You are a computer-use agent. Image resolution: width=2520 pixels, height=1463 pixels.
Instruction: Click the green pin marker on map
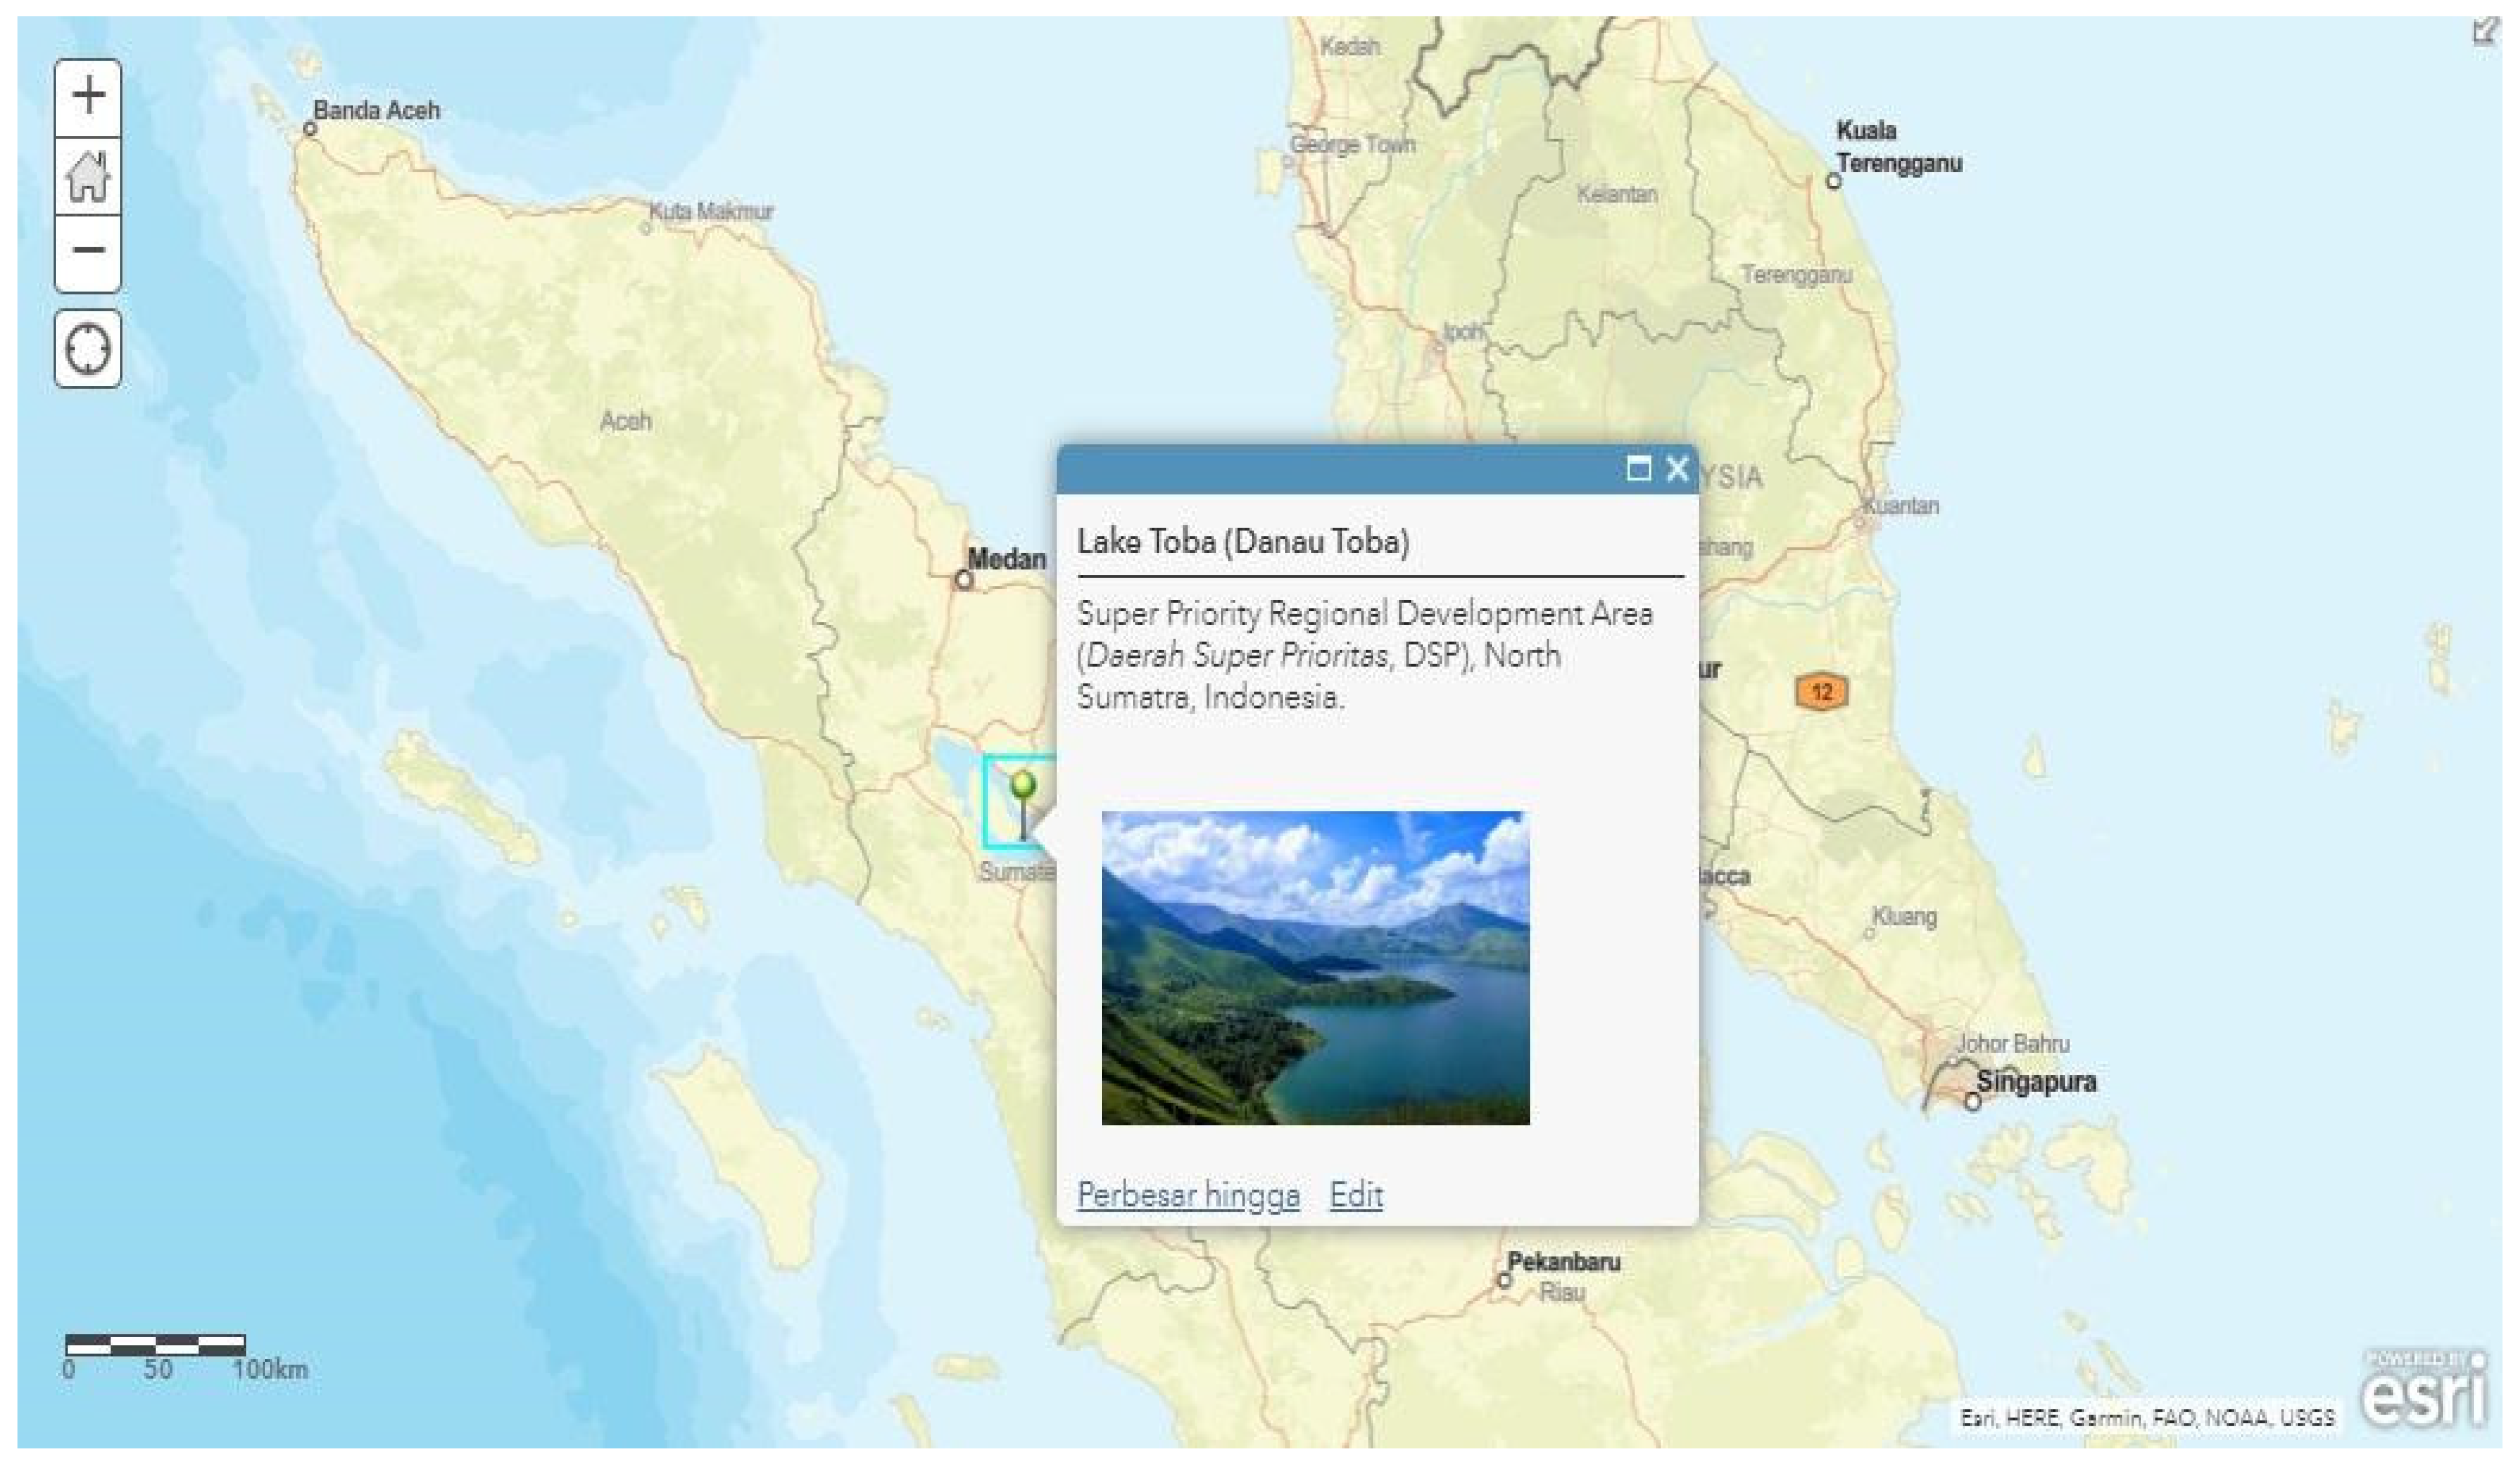pyautogui.click(x=1022, y=787)
